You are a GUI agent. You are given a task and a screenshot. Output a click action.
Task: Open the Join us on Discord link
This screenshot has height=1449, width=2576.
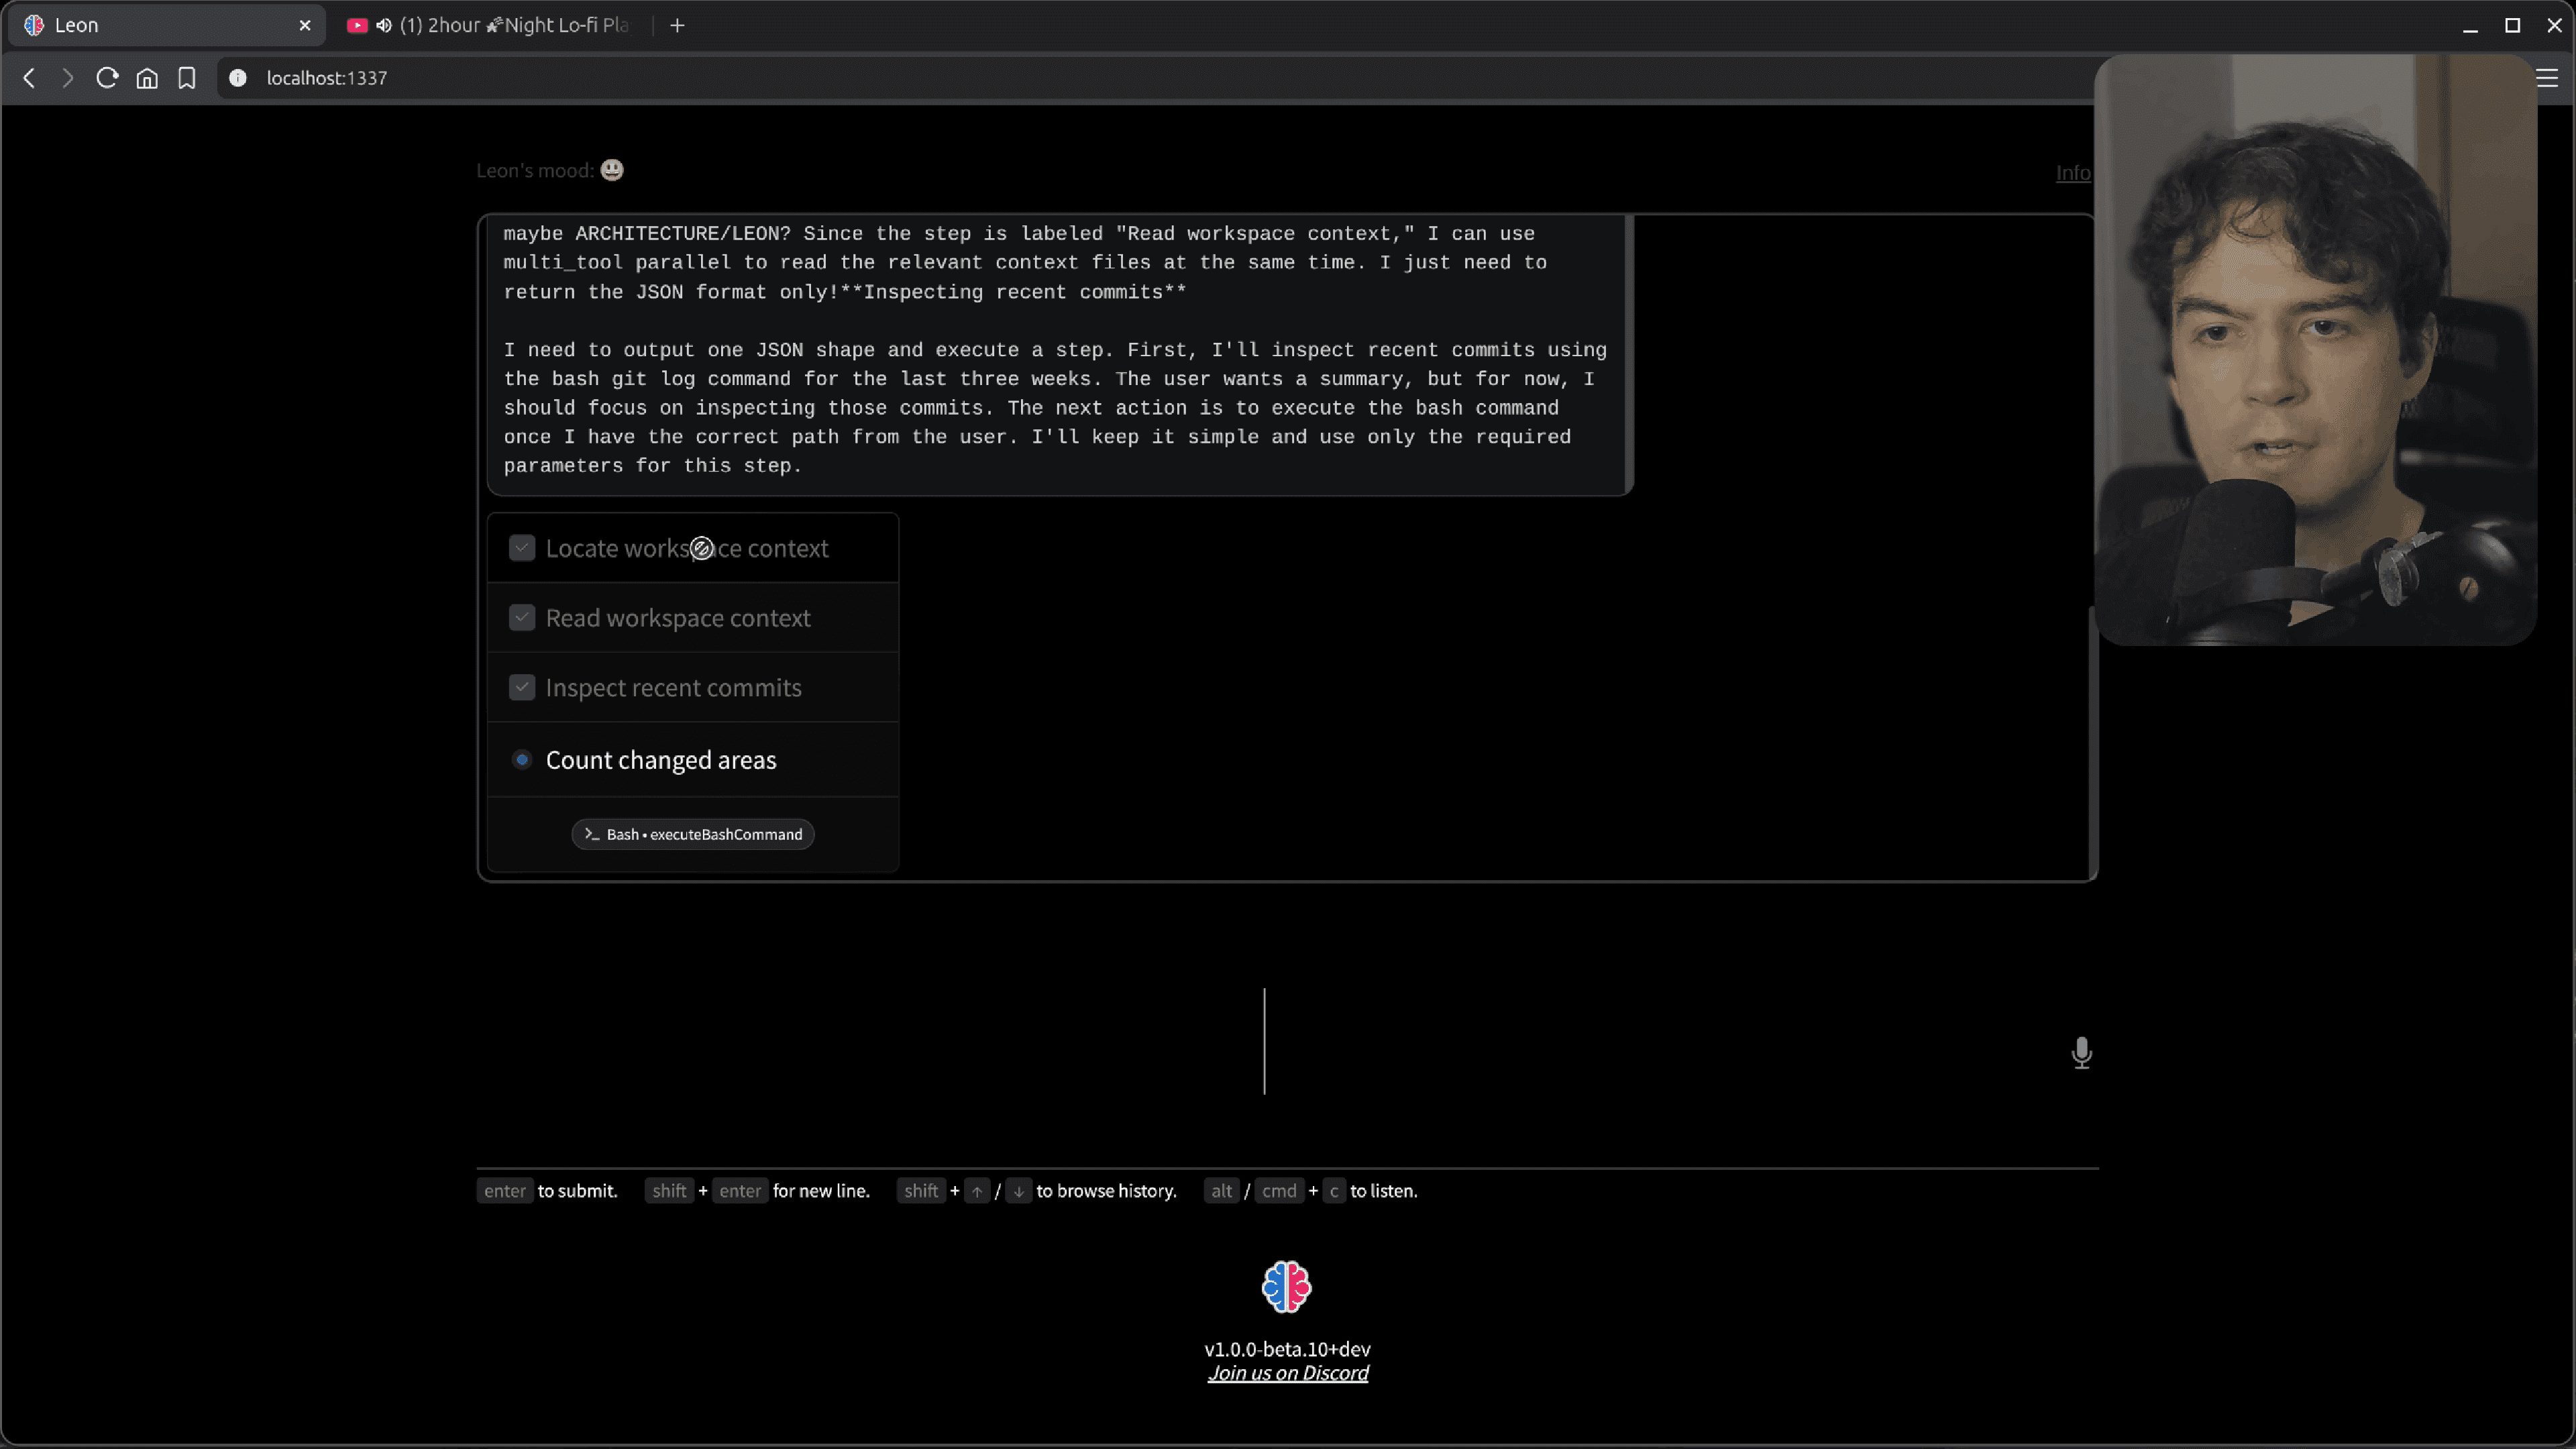(x=1287, y=1373)
